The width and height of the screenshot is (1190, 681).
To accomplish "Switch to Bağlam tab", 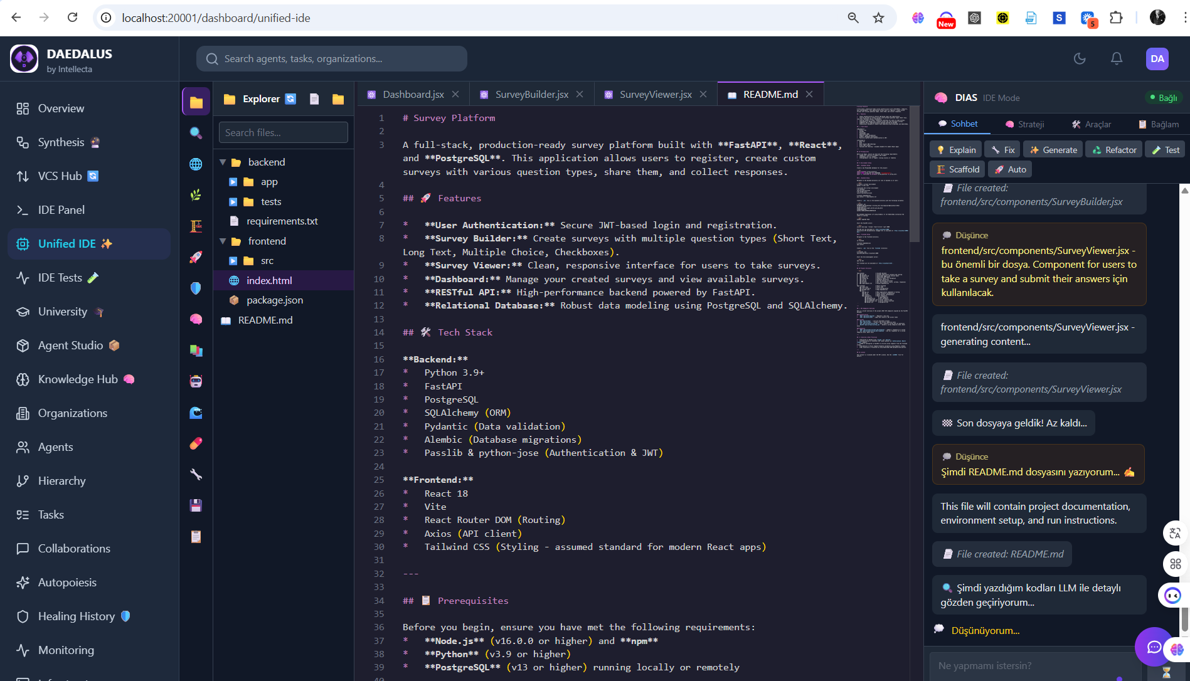I will pyautogui.click(x=1159, y=124).
